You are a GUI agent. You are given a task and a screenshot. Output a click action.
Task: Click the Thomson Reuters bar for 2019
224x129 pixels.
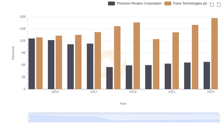click(x=129, y=77)
